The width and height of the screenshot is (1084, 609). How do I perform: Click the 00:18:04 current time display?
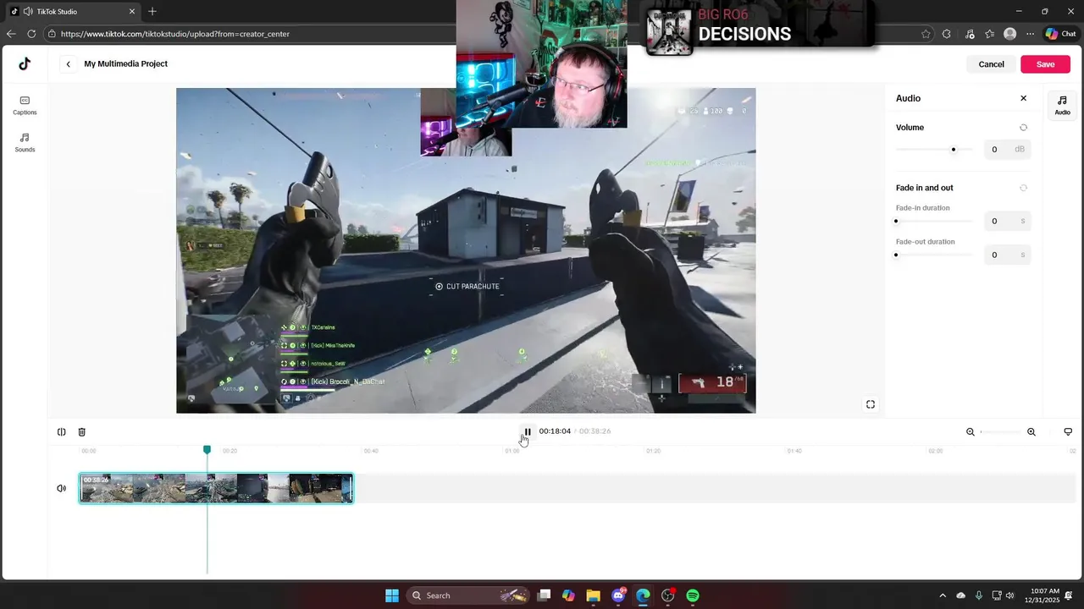click(x=555, y=431)
